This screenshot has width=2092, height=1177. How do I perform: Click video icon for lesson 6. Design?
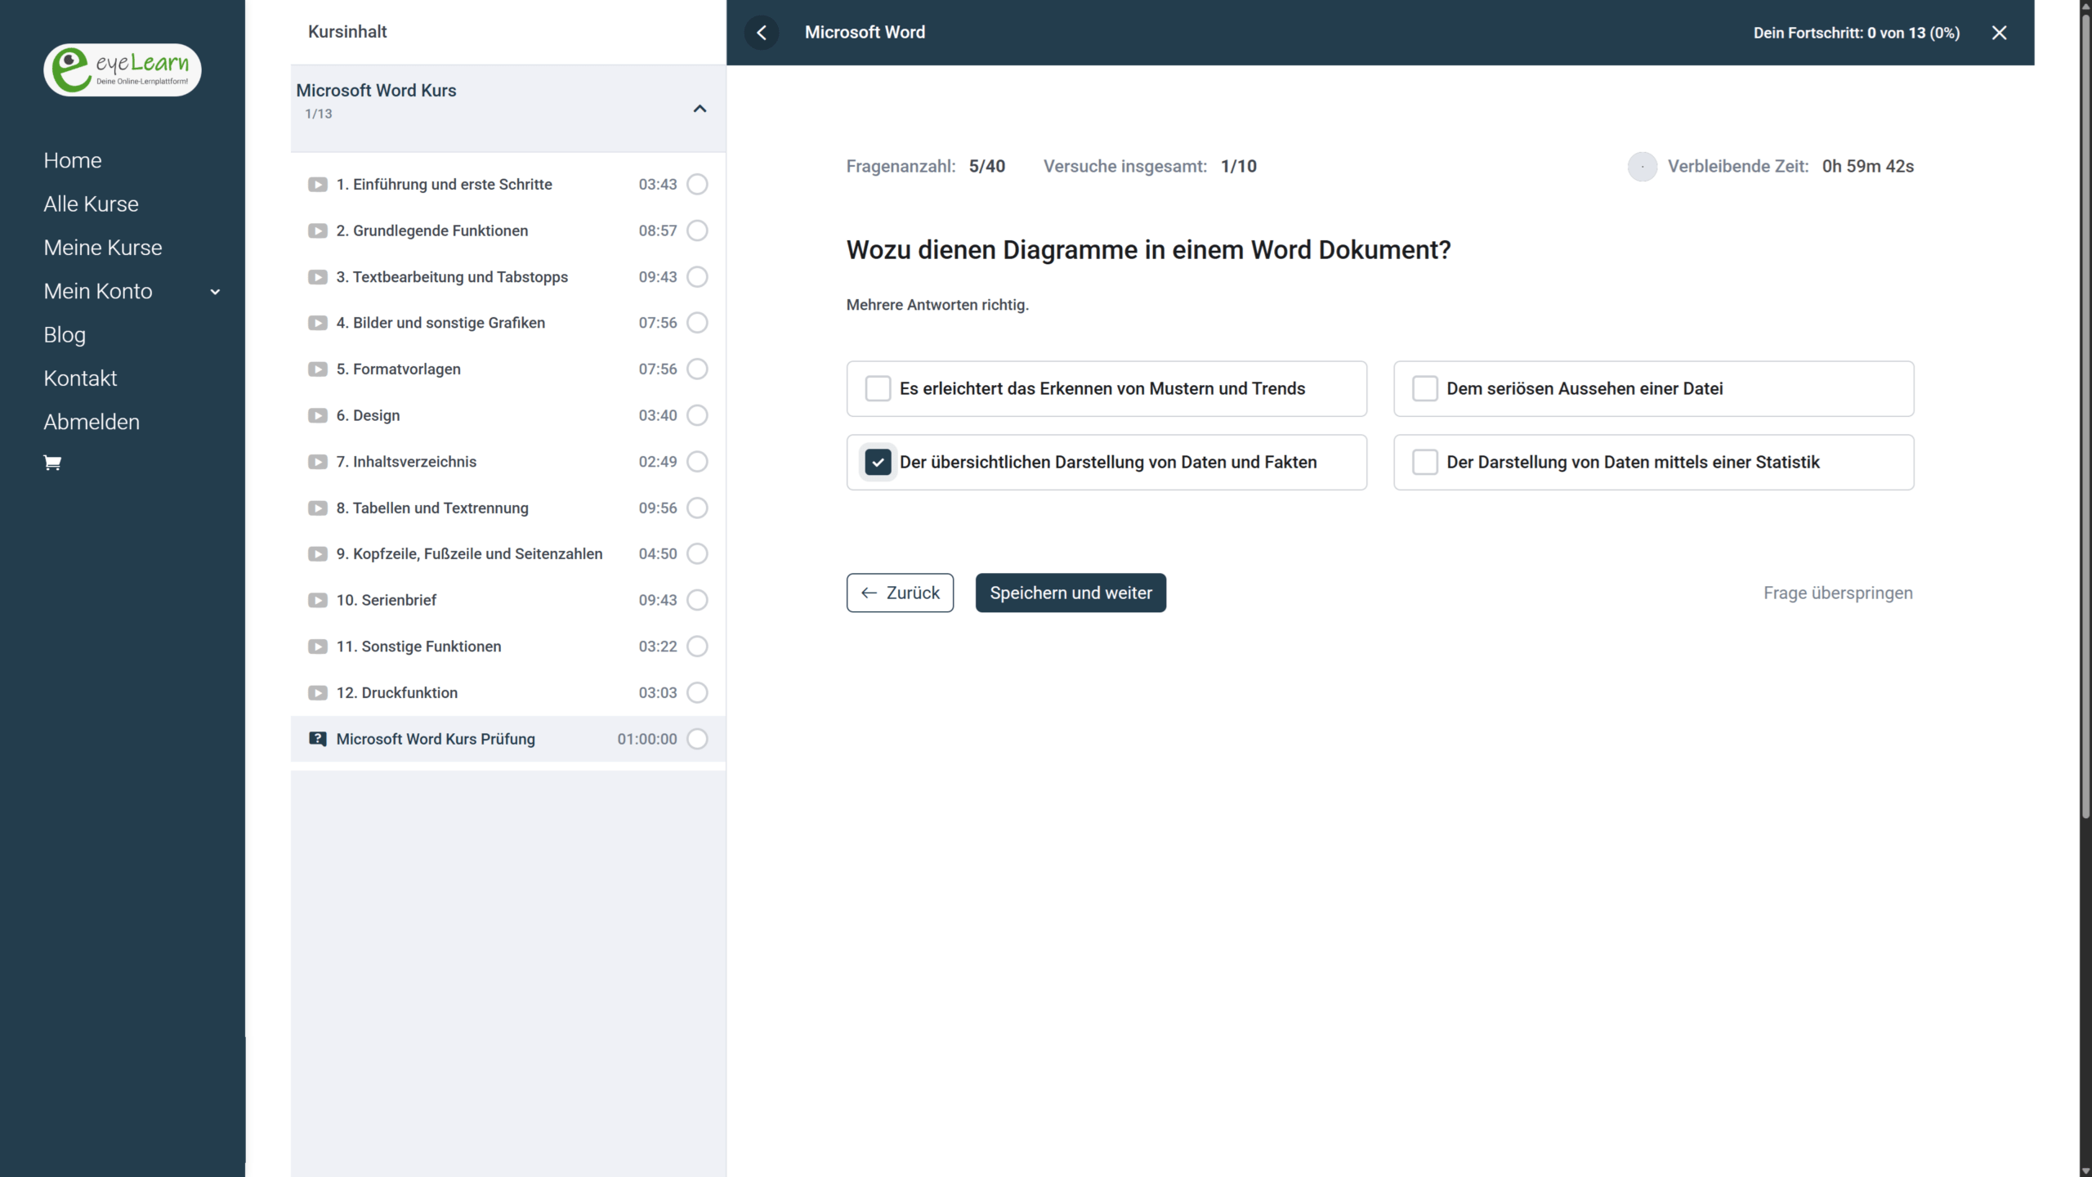[x=317, y=416]
